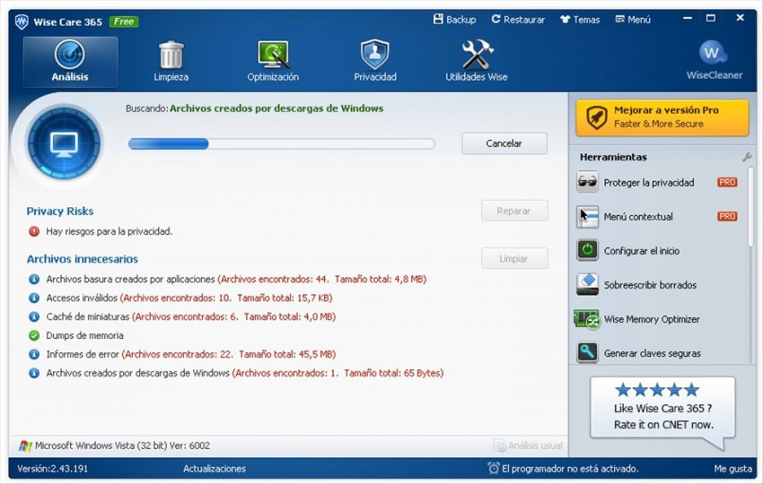
Task: Click the WiseCleaner logo icon
Action: [714, 53]
